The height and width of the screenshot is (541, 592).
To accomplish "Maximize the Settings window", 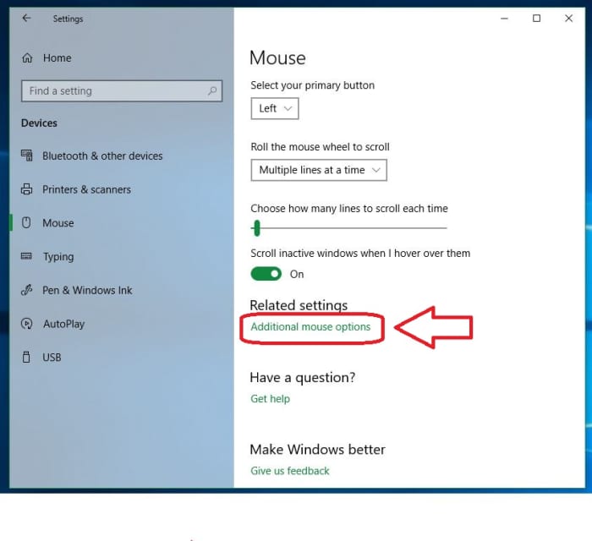I will pyautogui.click(x=536, y=18).
